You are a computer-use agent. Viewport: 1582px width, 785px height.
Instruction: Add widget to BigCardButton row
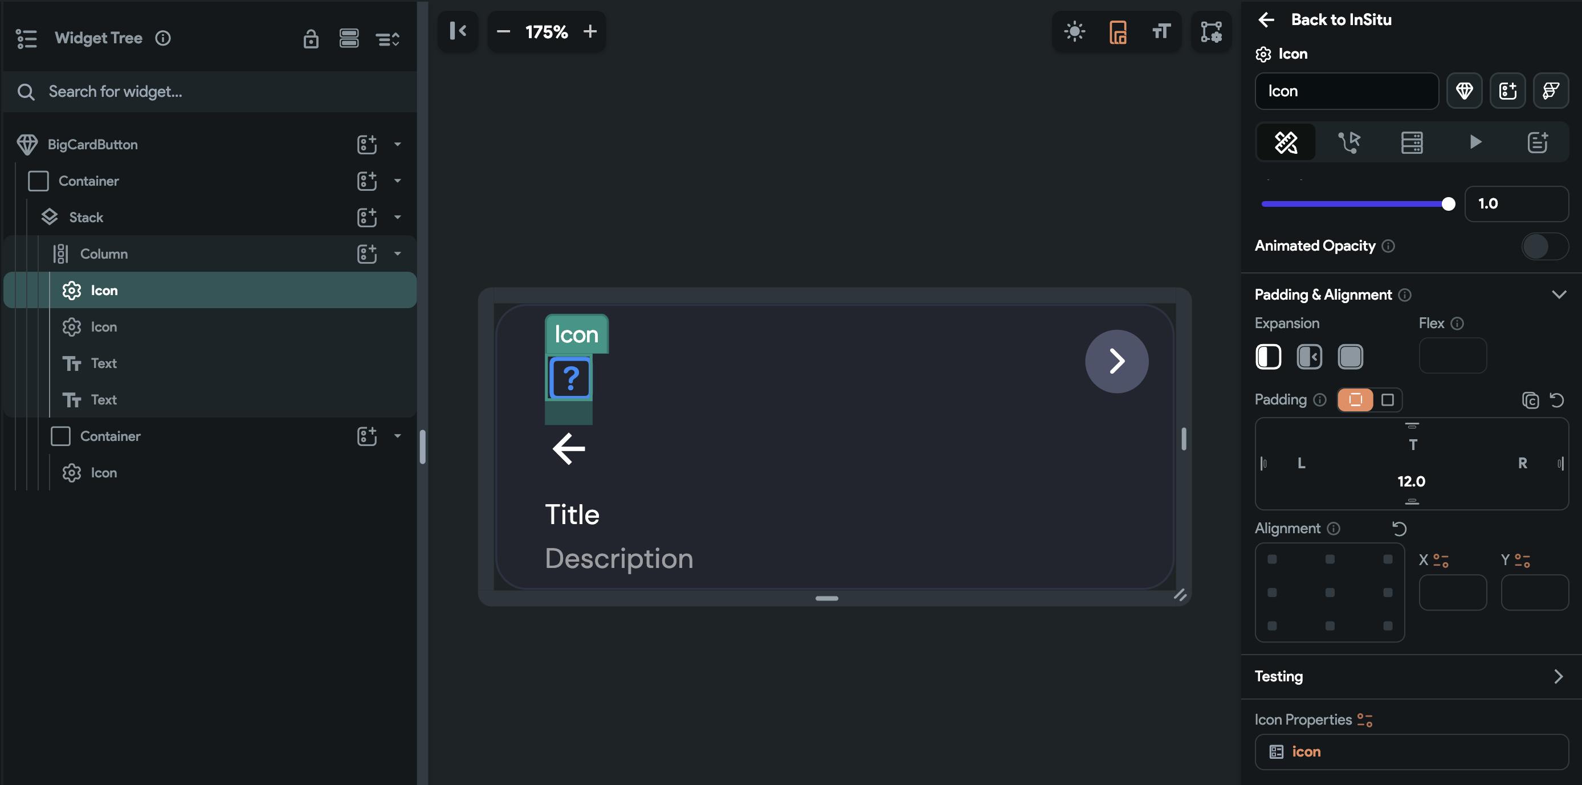366,144
